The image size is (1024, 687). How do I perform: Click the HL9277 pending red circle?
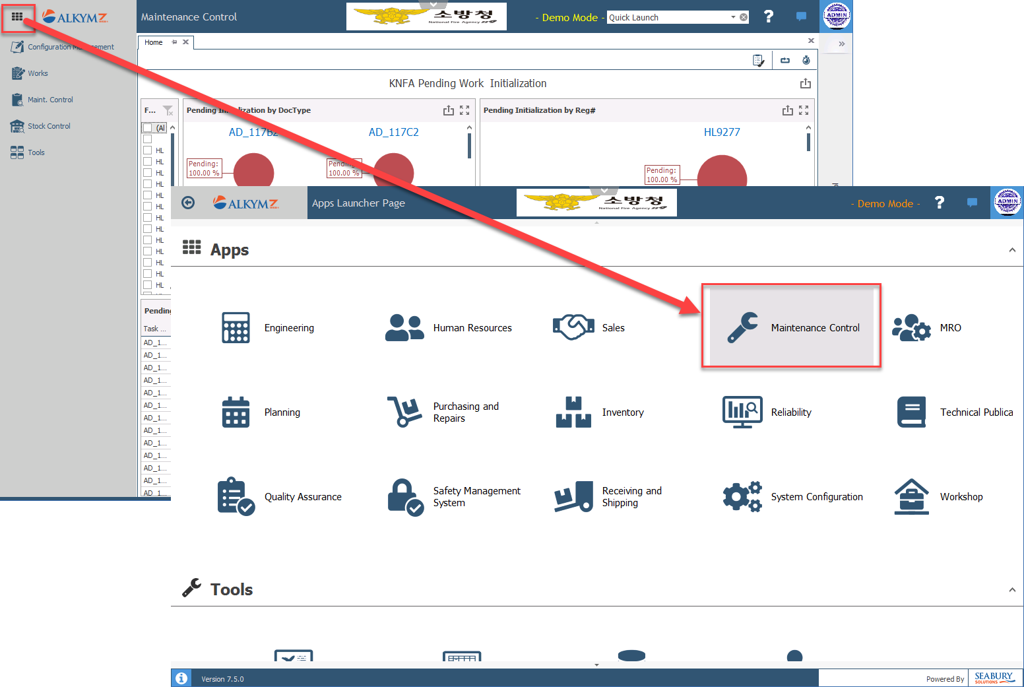722,174
